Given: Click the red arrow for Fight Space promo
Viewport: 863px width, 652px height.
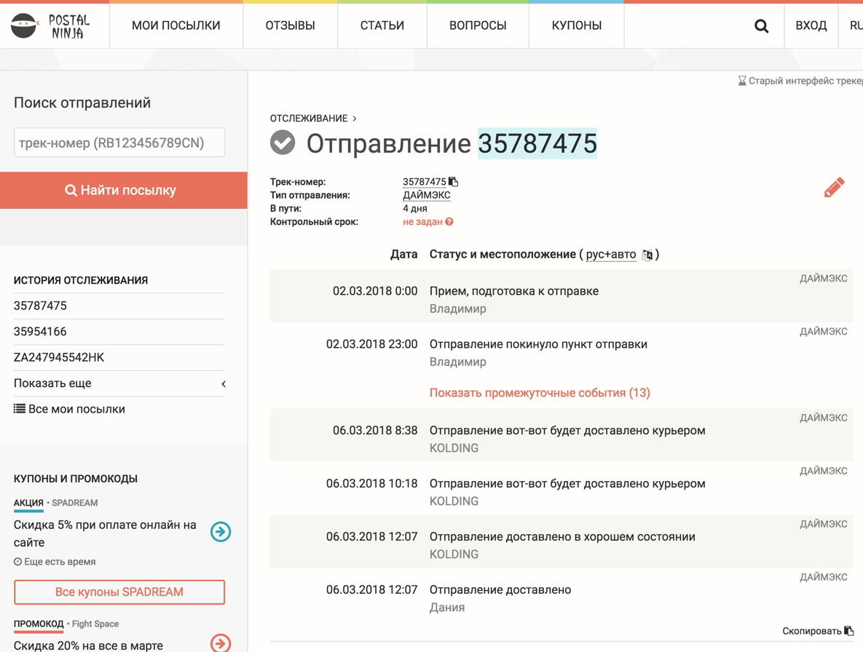Looking at the screenshot, I should [x=221, y=643].
